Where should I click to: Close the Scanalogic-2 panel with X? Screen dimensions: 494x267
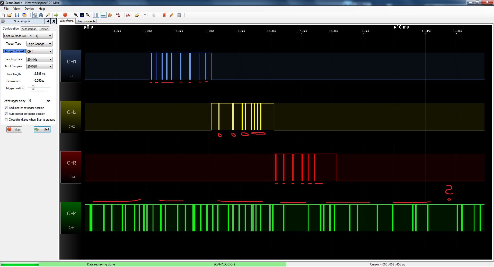(54, 21)
